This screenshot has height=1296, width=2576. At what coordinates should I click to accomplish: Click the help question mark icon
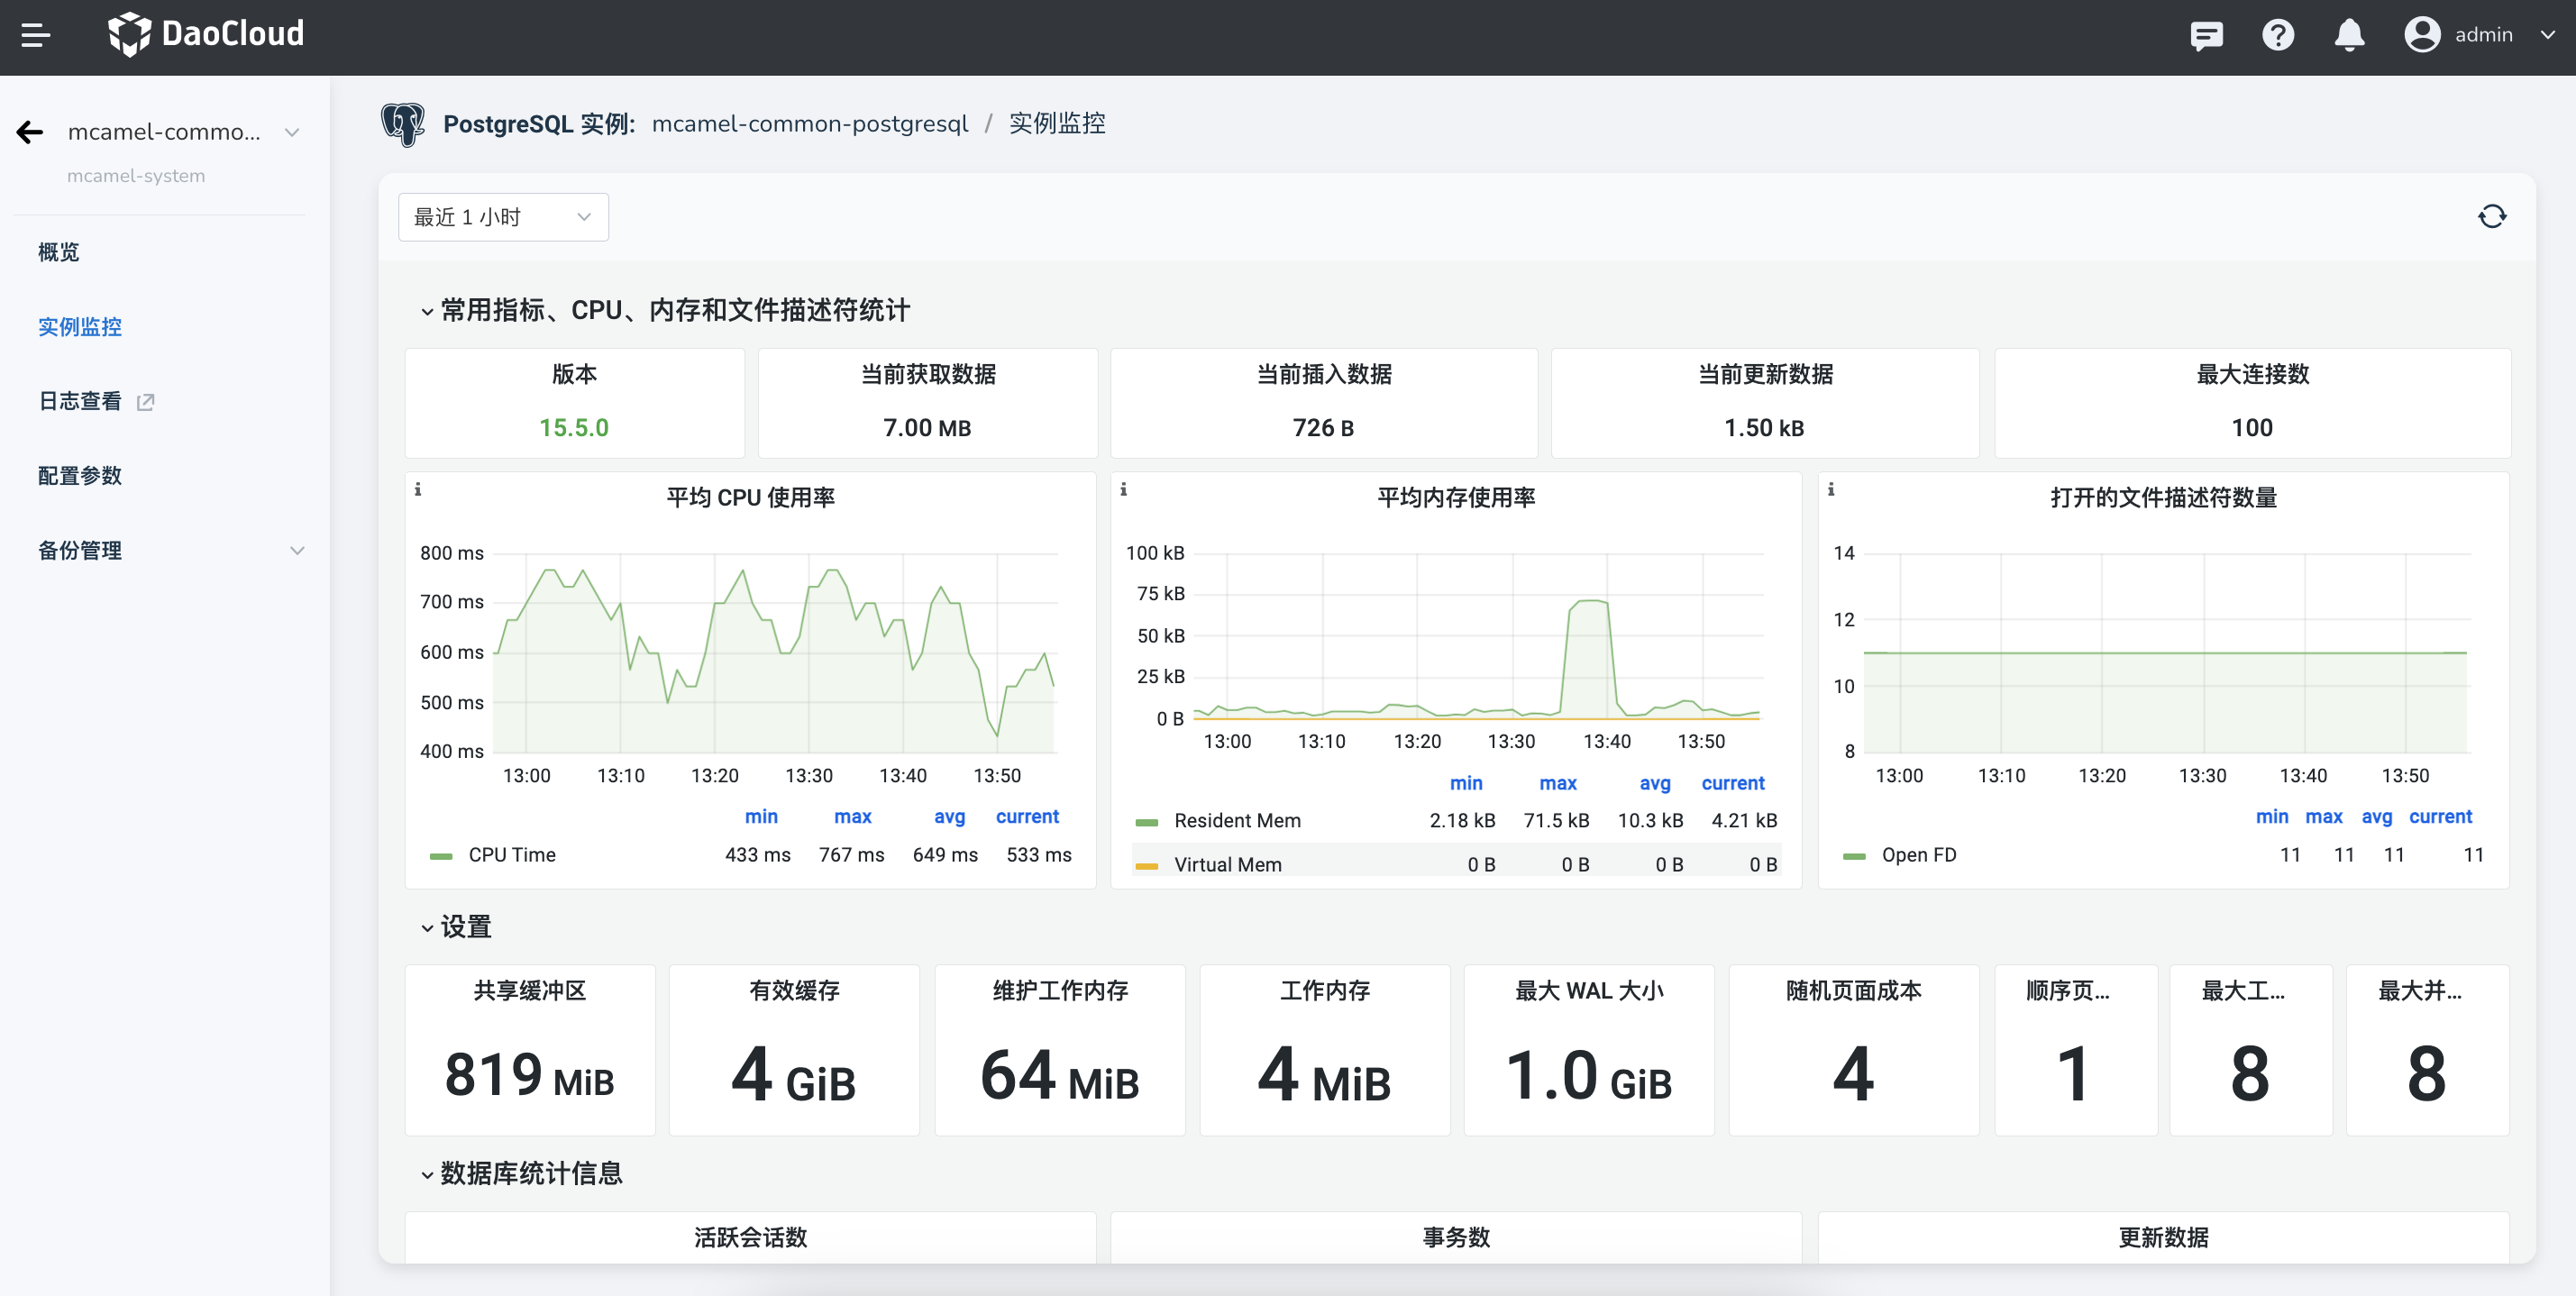(x=2278, y=36)
